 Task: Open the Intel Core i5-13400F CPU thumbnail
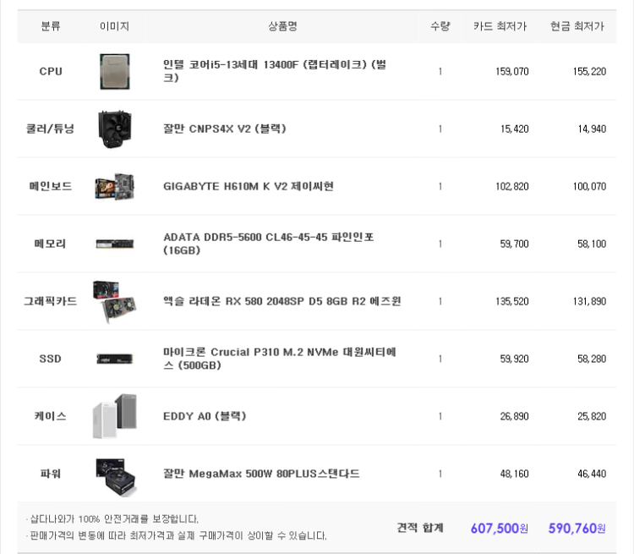[115, 72]
